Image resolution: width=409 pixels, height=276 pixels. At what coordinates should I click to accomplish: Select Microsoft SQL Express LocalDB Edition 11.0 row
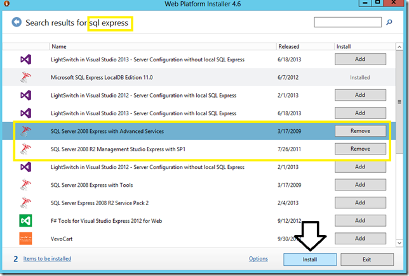click(199, 77)
